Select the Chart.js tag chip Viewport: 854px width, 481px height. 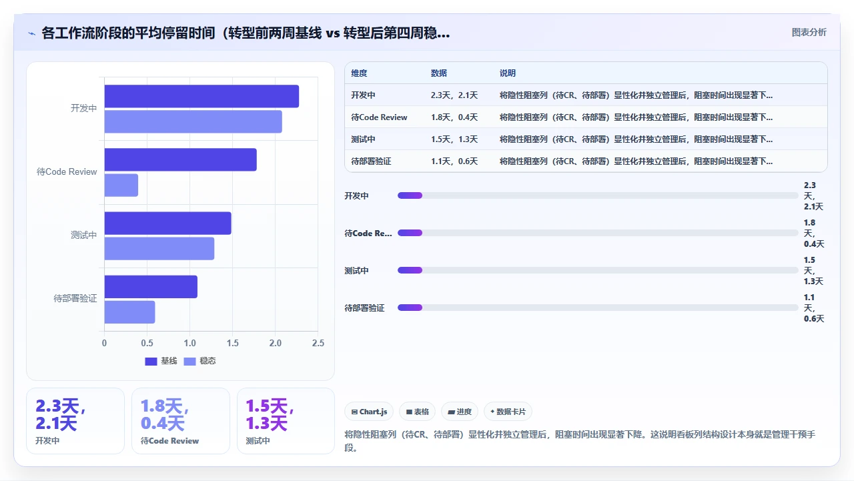pos(370,412)
